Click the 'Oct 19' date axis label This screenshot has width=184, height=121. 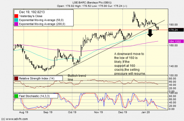click(72, 112)
